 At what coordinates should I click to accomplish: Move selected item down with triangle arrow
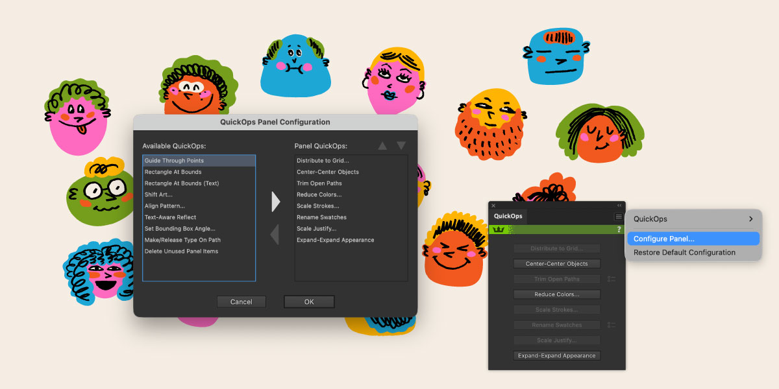click(401, 146)
